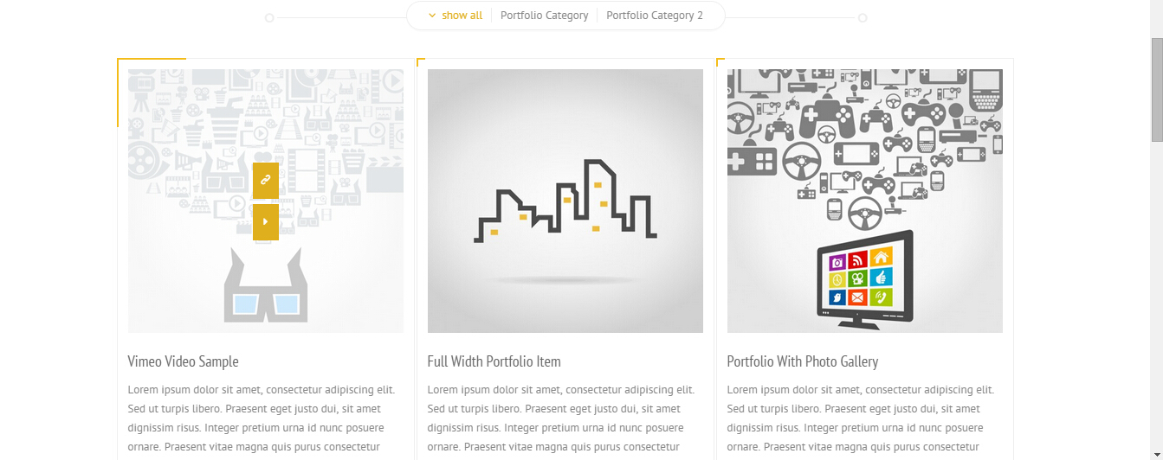This screenshot has width=1163, height=460.
Task: Filter by Portfolio Category 2
Action: coord(654,16)
